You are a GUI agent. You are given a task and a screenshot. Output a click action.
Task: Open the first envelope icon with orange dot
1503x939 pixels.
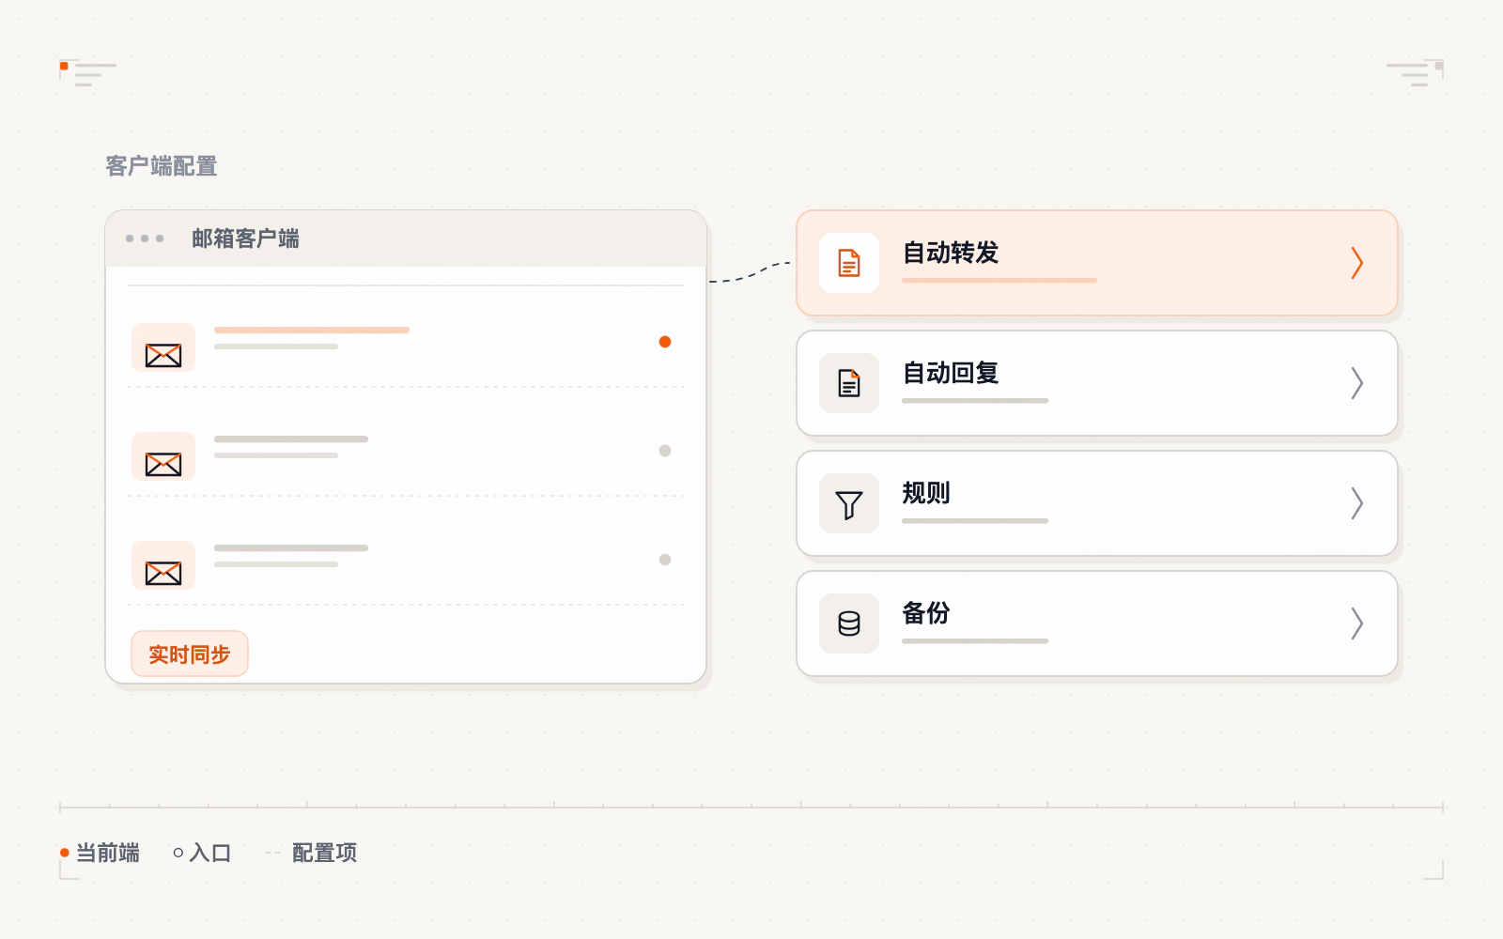[x=163, y=347]
